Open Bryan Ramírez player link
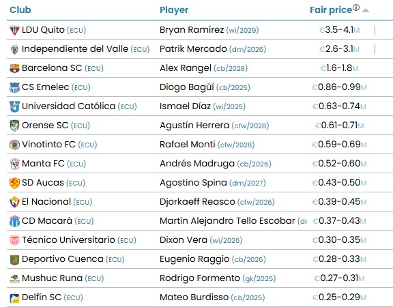 click(192, 30)
